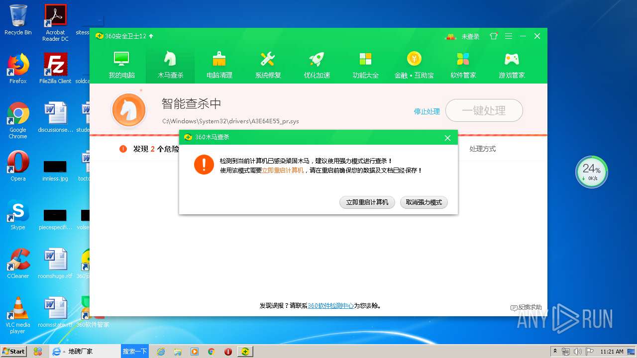Open the Google Chrome desktop shortcut

(x=18, y=120)
